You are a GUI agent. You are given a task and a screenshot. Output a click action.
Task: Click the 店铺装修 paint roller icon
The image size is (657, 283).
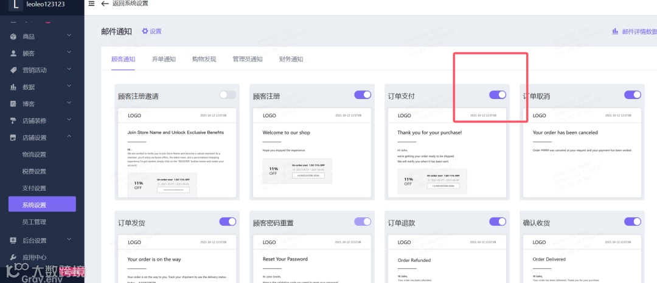click(x=13, y=121)
